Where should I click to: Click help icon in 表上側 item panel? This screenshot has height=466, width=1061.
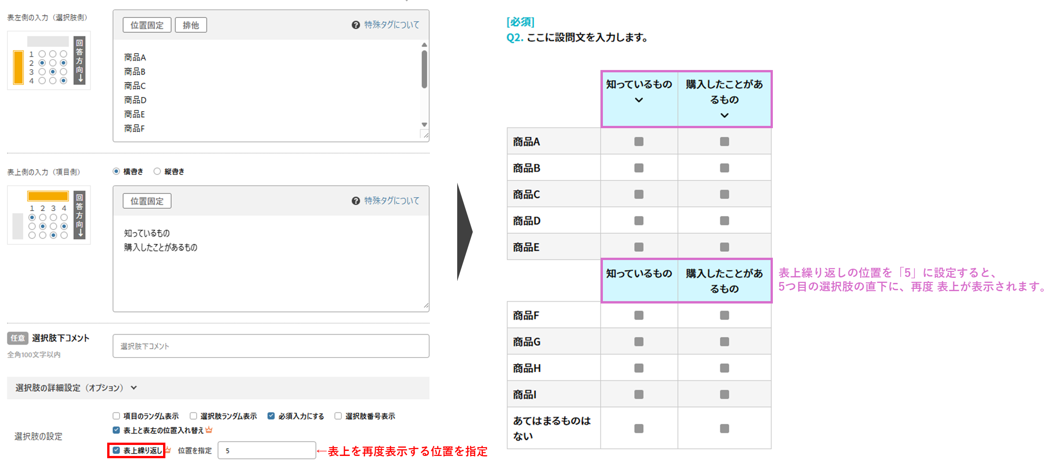point(355,201)
